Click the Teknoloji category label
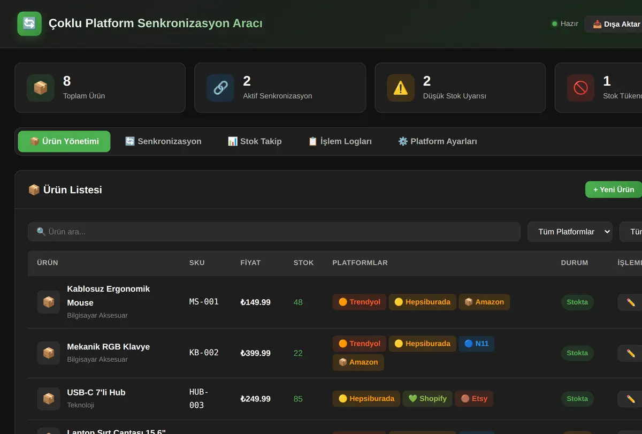 (x=81, y=405)
